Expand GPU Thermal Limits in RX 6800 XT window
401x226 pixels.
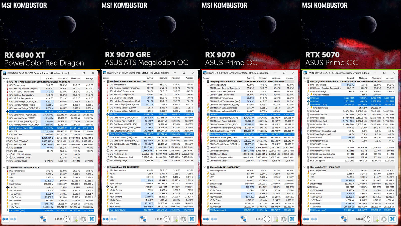coord(7,158)
